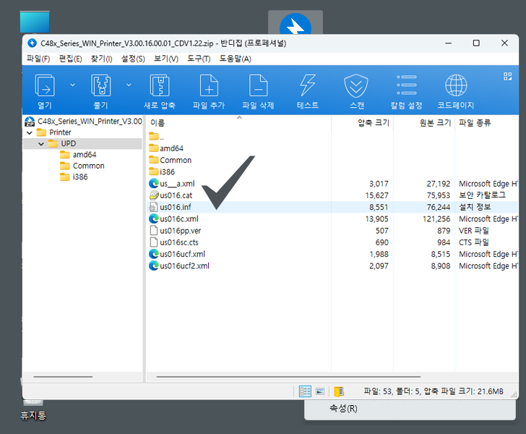This screenshot has width=526, height=434.
Task: Open dropdown arrow next to 풀기
Action: pyautogui.click(x=129, y=85)
